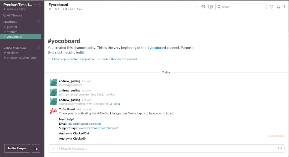Image resolution: width=289 pixels, height=157 pixels.
Task: Open the notifications bell in sidebar header
Action: (39, 5)
